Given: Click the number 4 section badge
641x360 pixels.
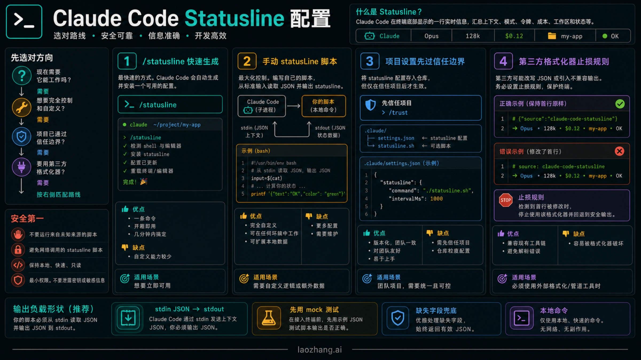Looking at the screenshot, I should (x=503, y=61).
